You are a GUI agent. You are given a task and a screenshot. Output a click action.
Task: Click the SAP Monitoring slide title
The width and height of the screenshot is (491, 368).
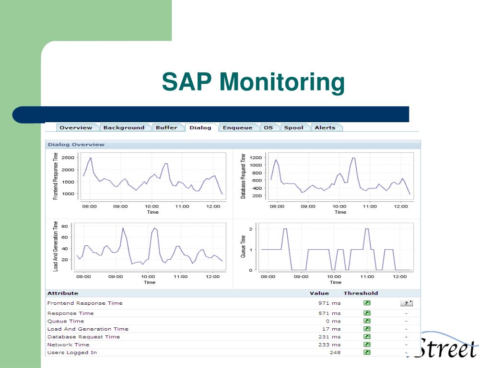pyautogui.click(x=253, y=82)
